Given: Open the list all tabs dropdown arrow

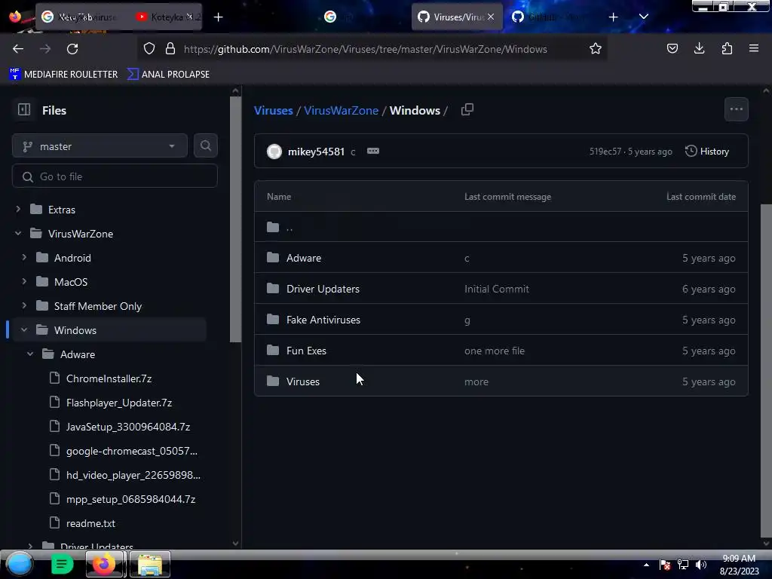Looking at the screenshot, I should (x=644, y=17).
